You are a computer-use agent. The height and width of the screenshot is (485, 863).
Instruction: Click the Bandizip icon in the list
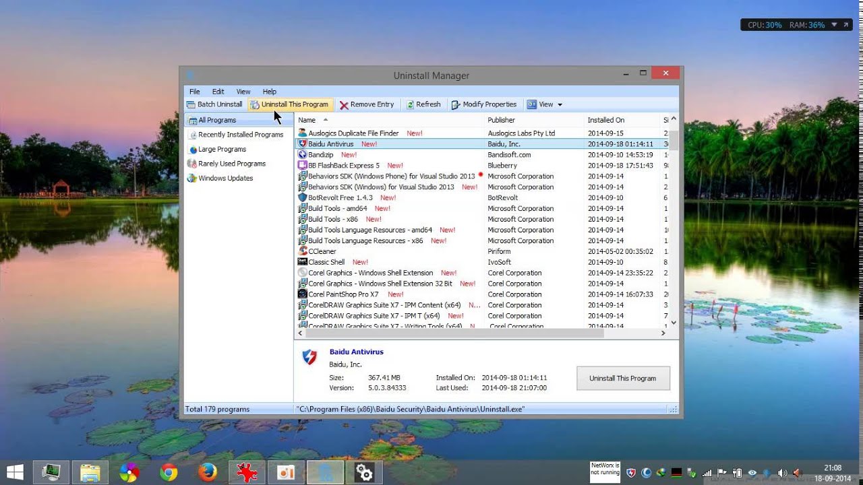pos(303,155)
